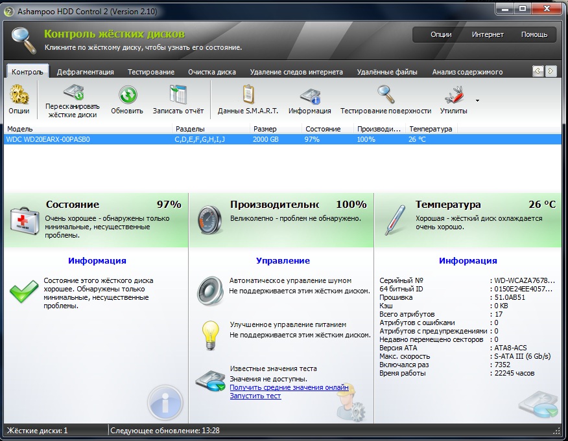Click the Options gear icon in toolbar
The image size is (568, 441).
tap(19, 96)
